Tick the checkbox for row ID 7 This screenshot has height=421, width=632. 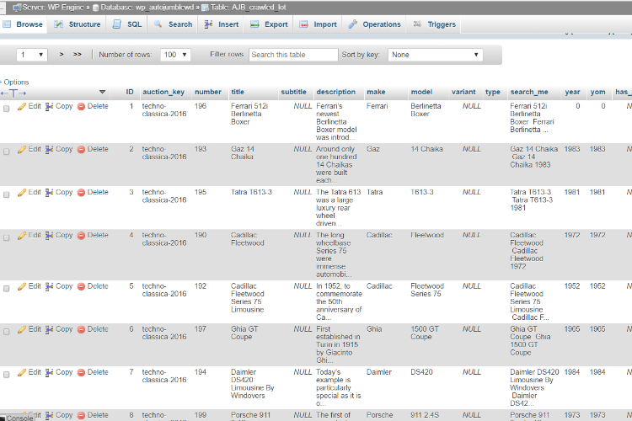coord(7,375)
